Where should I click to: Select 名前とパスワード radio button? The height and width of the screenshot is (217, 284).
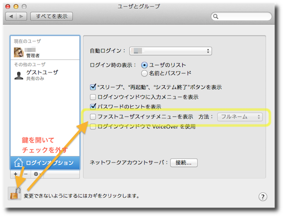(x=144, y=73)
